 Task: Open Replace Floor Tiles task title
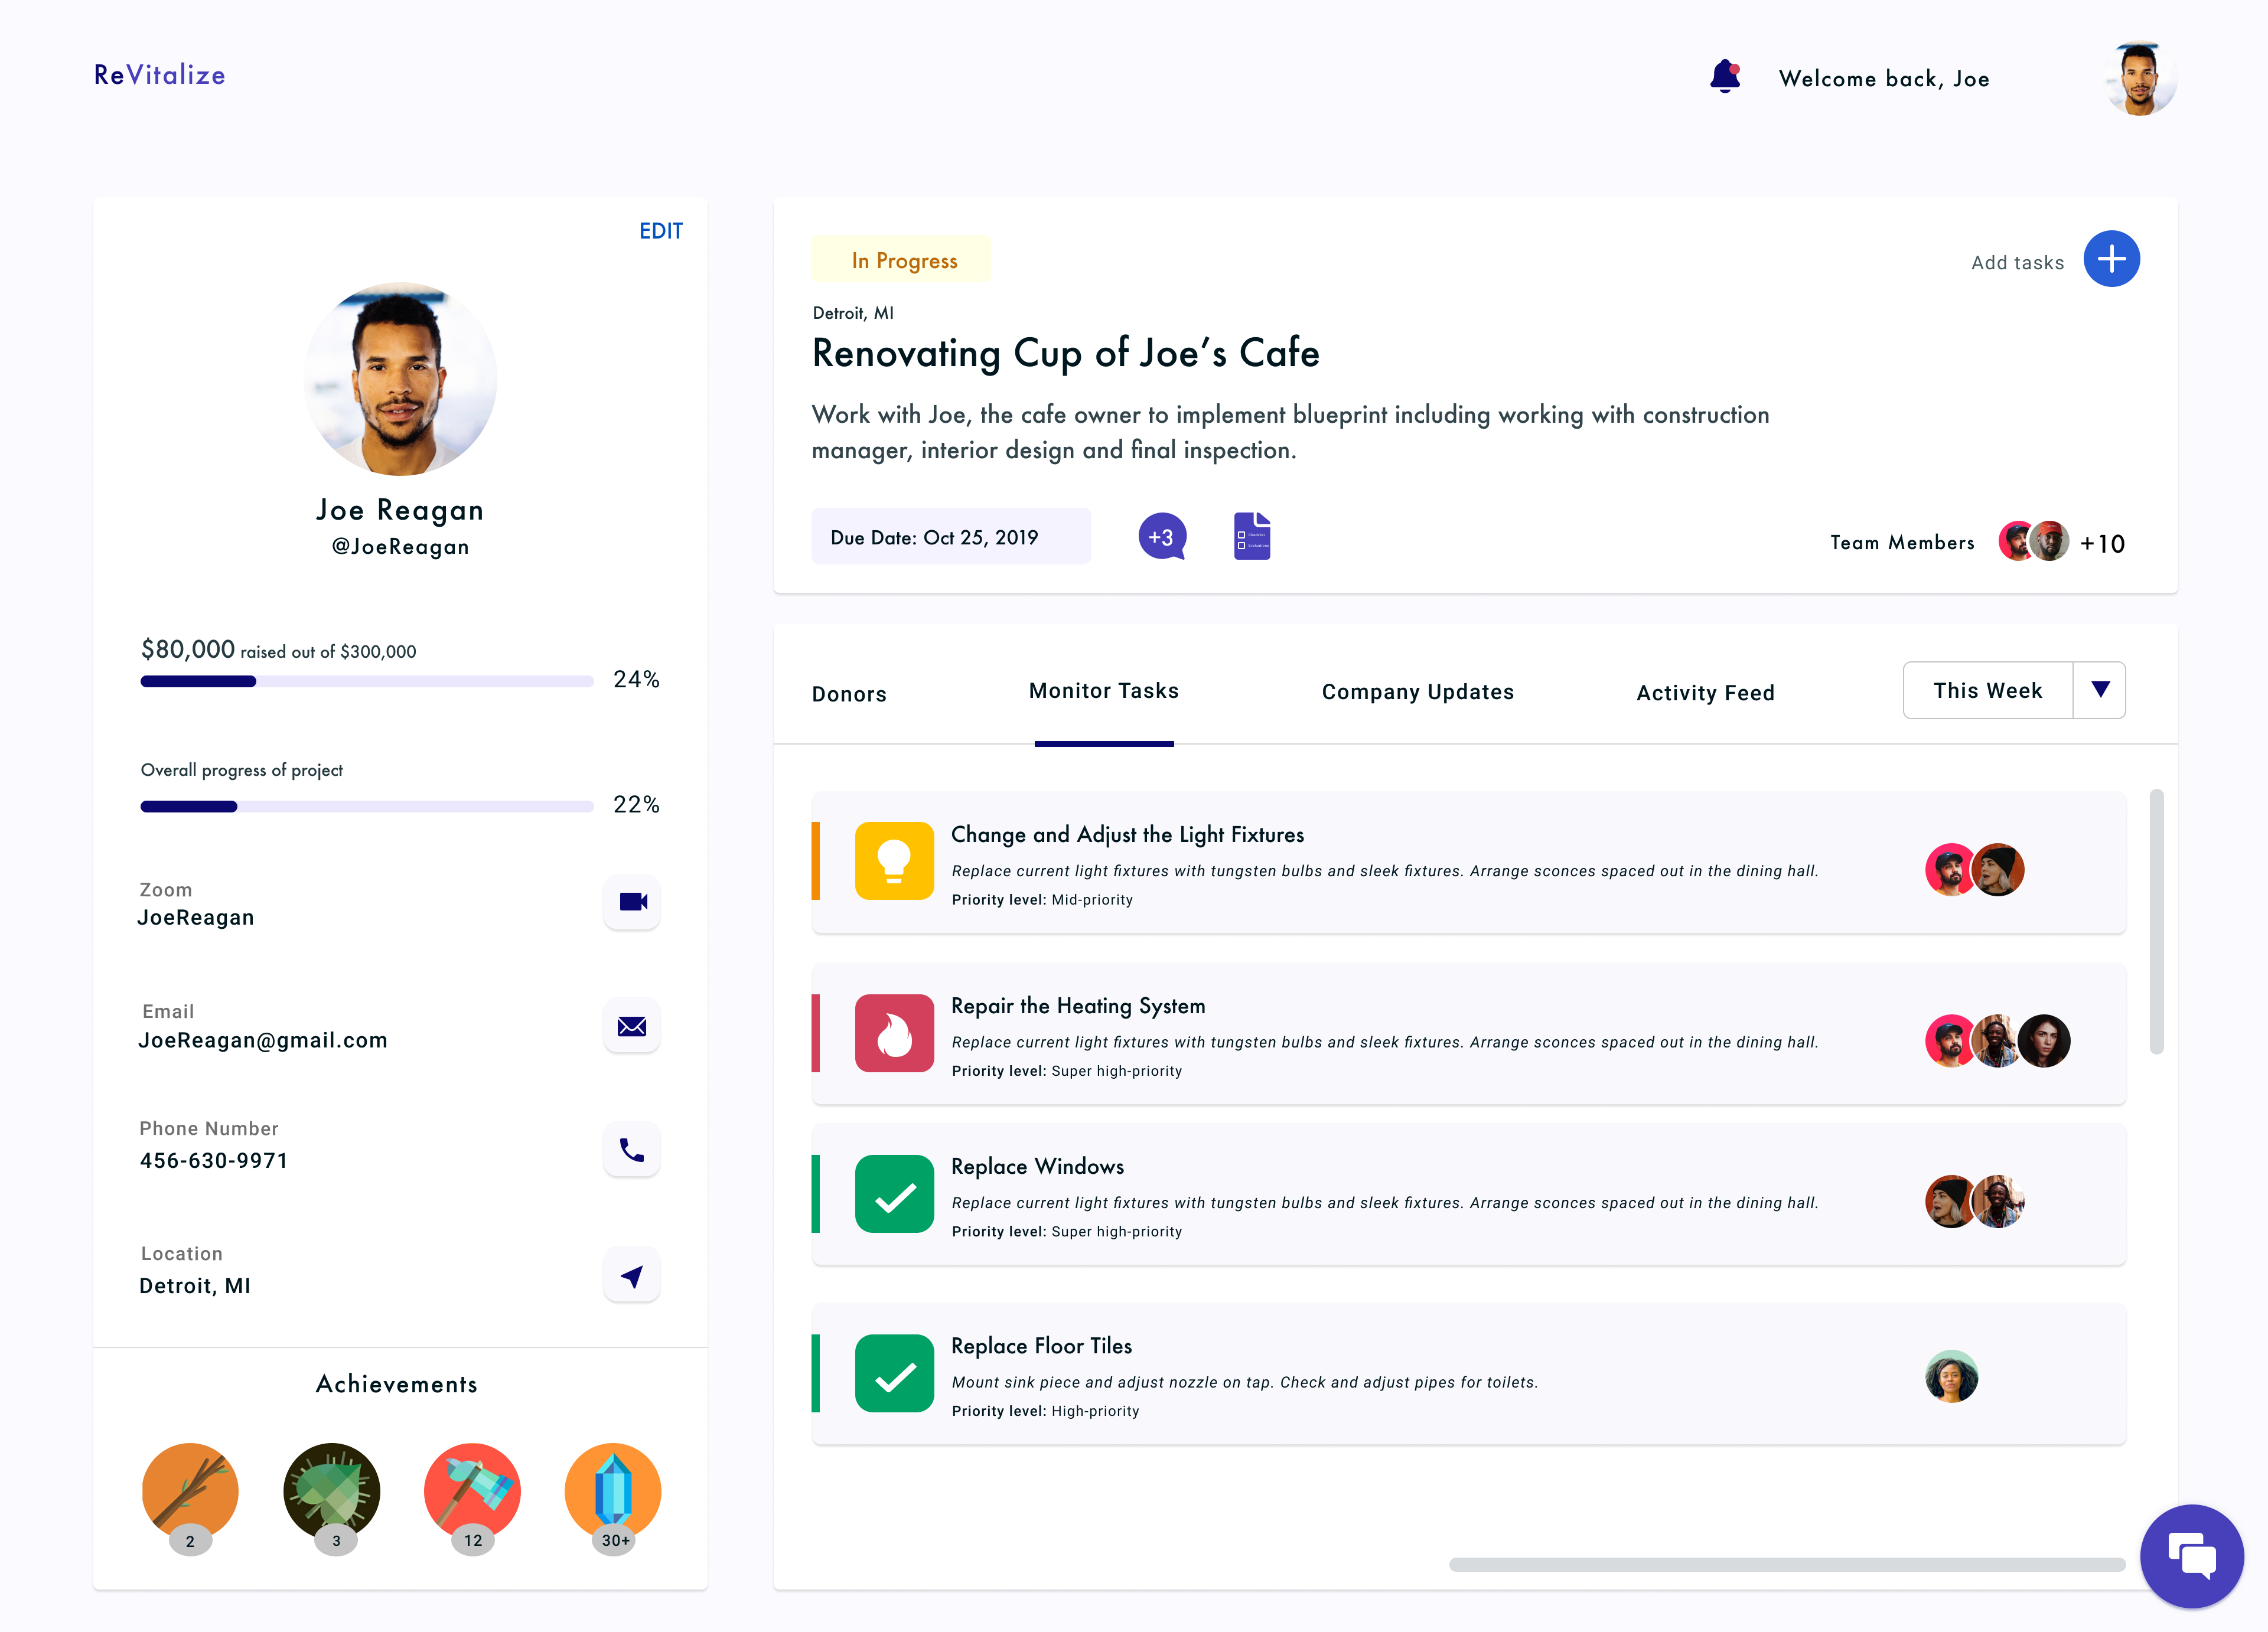coord(1041,1346)
